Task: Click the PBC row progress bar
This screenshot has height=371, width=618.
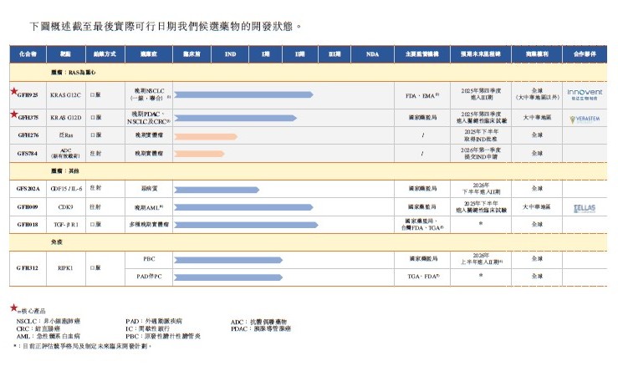Action: [228, 260]
